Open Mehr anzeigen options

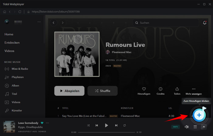[x=194, y=91]
